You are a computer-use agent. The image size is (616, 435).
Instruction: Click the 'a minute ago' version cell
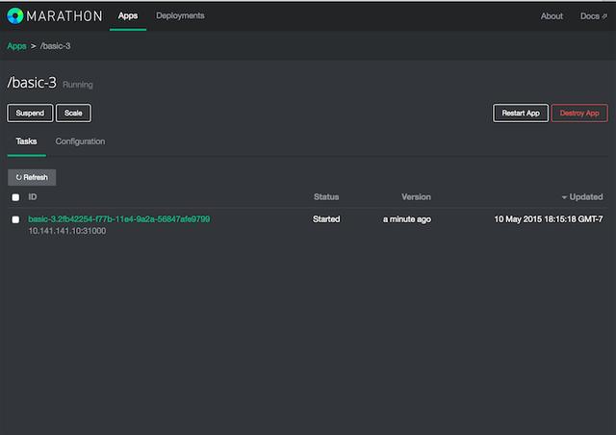pyautogui.click(x=407, y=219)
